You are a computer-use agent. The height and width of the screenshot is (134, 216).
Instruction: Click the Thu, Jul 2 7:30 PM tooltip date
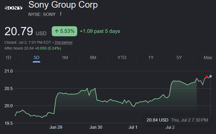point(189,120)
